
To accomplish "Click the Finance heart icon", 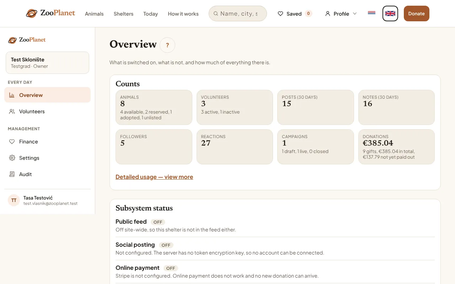I will click(12, 142).
